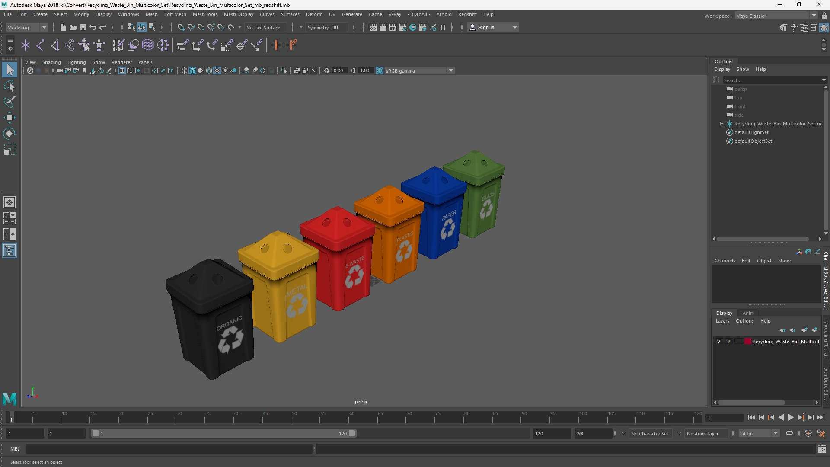Image resolution: width=830 pixels, height=467 pixels.
Task: Toggle viewport grid display button
Action: [x=122, y=70]
